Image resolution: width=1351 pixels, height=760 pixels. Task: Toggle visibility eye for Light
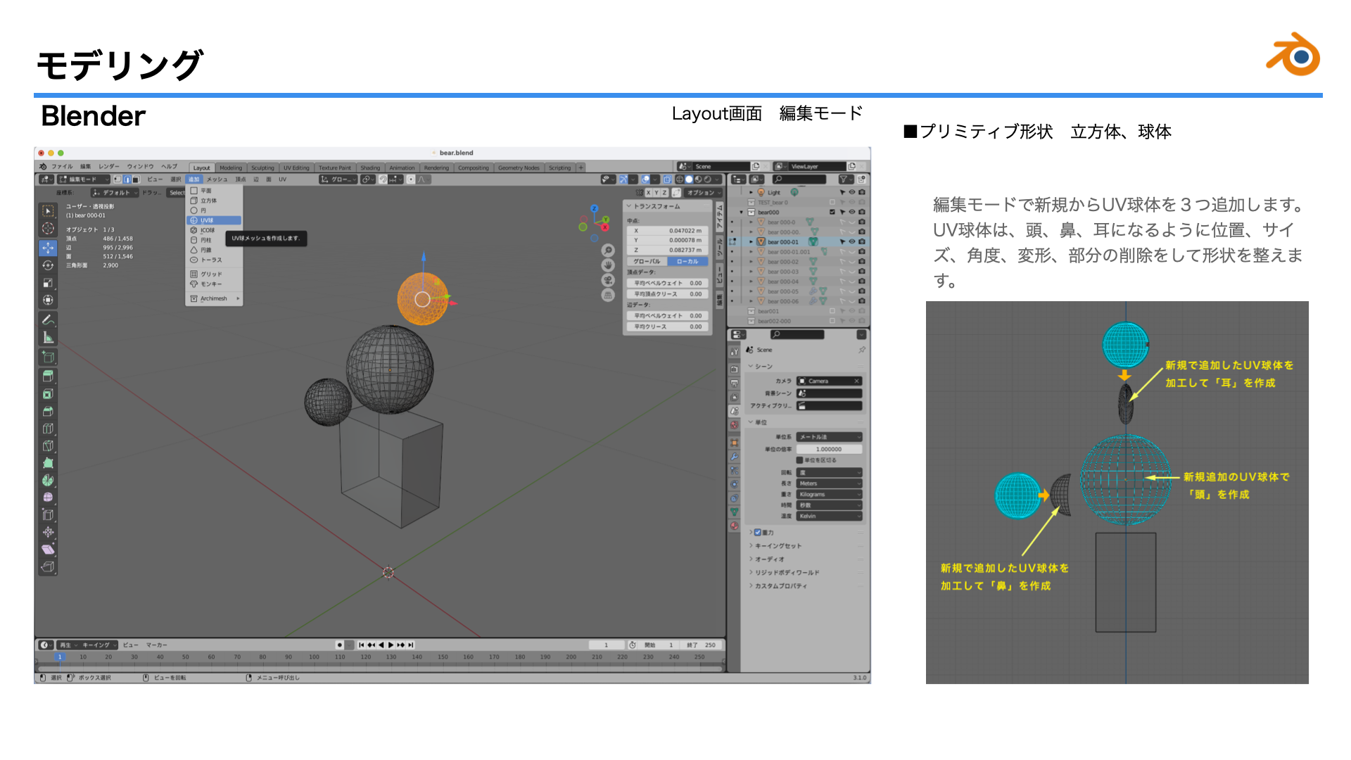(x=852, y=192)
